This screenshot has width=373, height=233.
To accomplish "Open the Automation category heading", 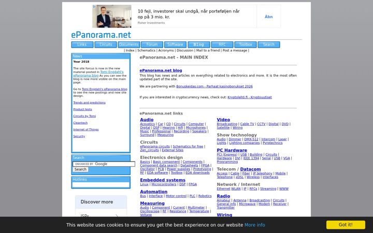I will (154, 192).
